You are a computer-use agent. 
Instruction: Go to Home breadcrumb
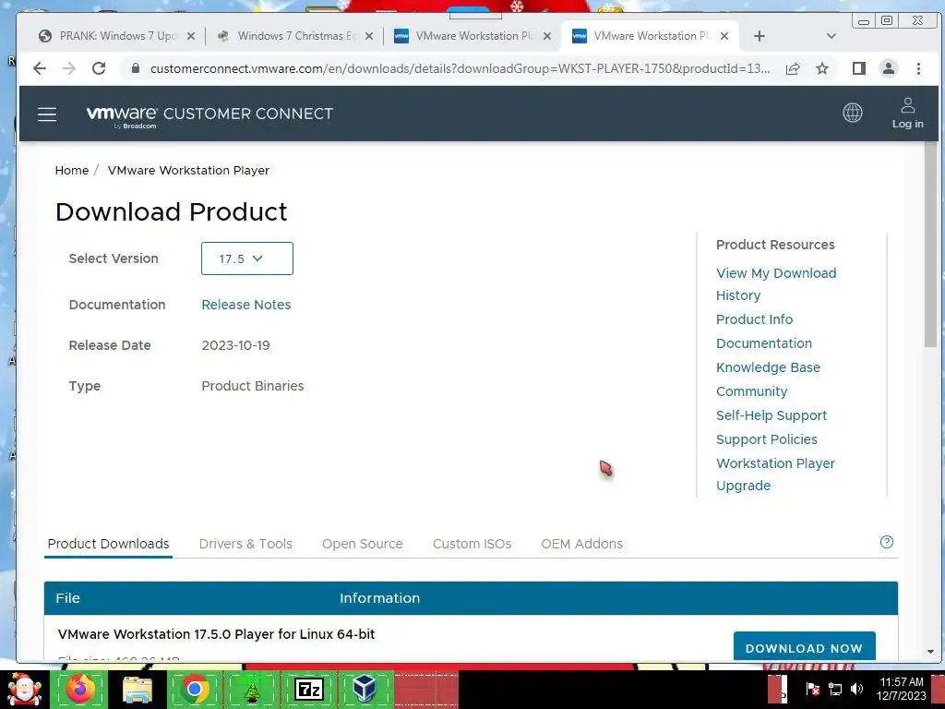coord(72,171)
